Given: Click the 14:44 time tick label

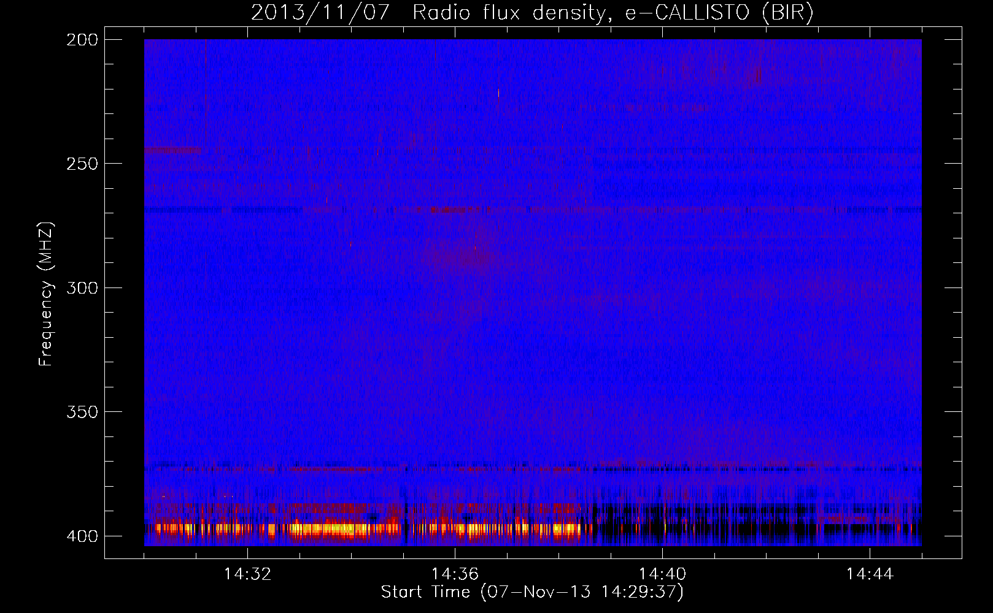Looking at the screenshot, I should click(x=870, y=574).
